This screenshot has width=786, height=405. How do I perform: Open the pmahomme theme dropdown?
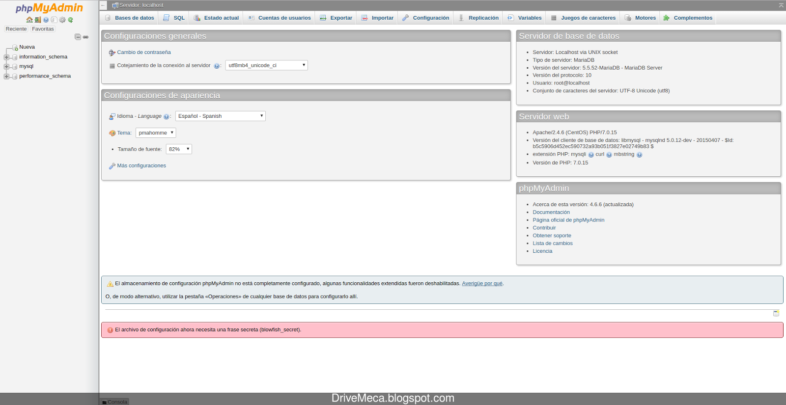(156, 133)
